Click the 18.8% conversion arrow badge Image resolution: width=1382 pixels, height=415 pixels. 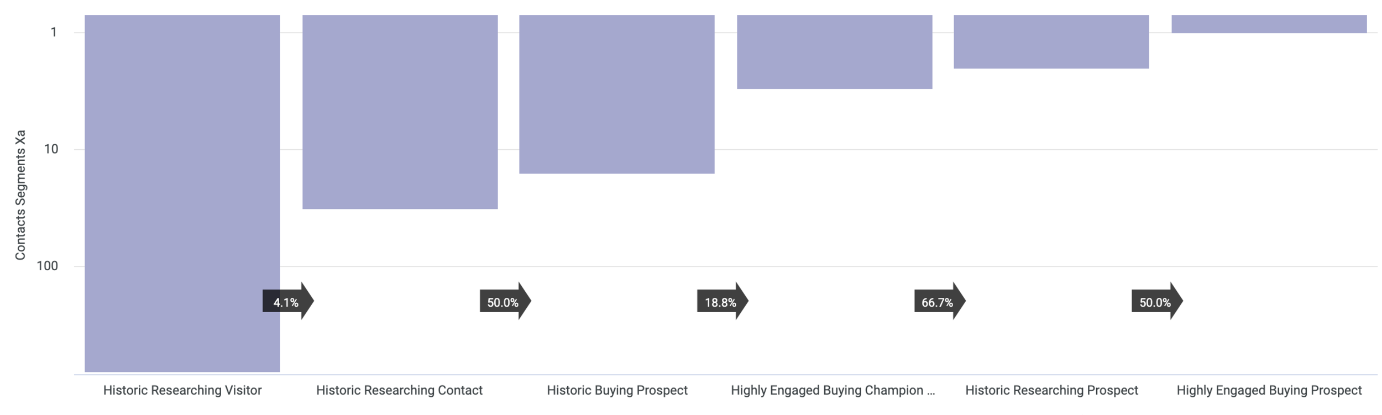tap(721, 302)
